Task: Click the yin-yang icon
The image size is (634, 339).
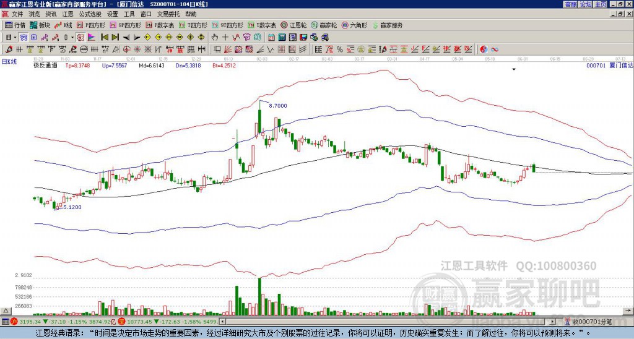Action: pos(484,49)
